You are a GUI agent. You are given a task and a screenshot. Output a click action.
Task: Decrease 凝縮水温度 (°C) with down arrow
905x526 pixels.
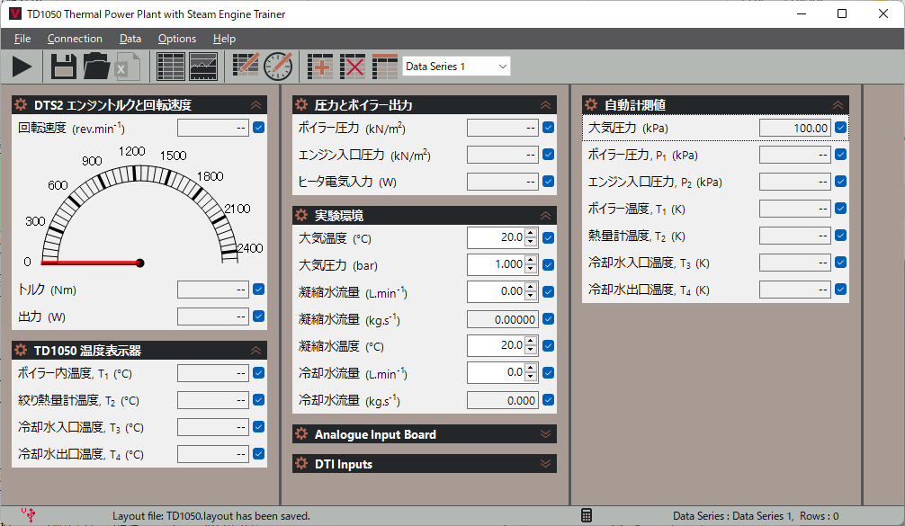click(x=531, y=350)
